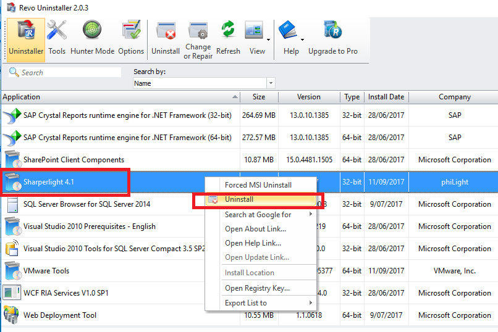
Task: Click the toolbar Uninstall icon
Action: point(166,31)
